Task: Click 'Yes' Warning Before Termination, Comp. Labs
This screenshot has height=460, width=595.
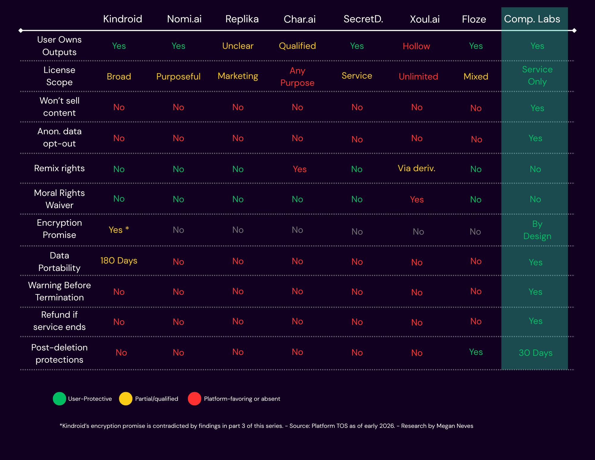Action: [x=535, y=292]
